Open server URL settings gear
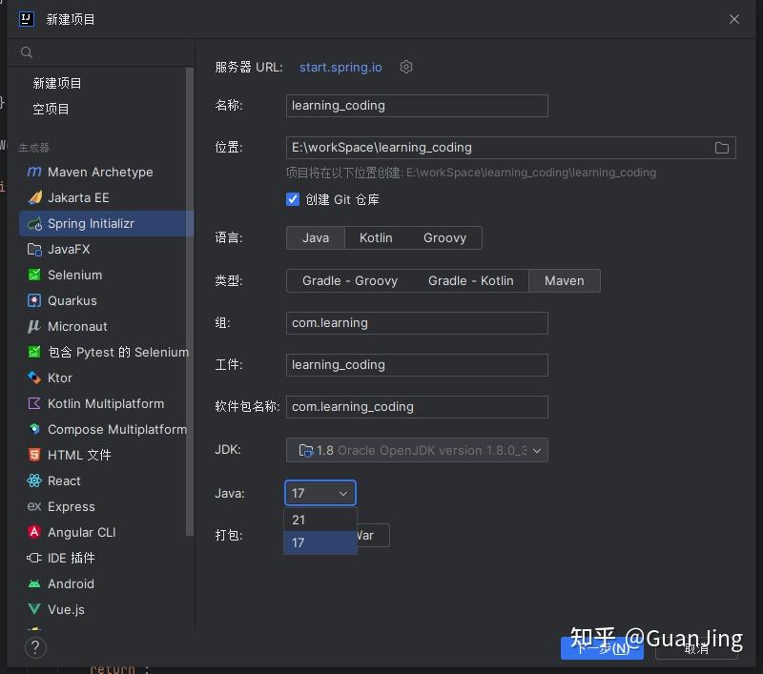The image size is (763, 674). [x=406, y=67]
